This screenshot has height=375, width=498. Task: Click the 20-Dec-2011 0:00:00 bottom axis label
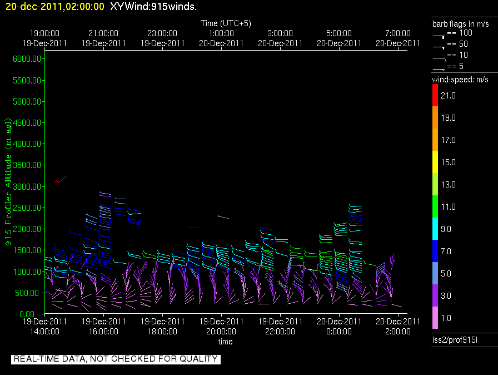(339, 327)
